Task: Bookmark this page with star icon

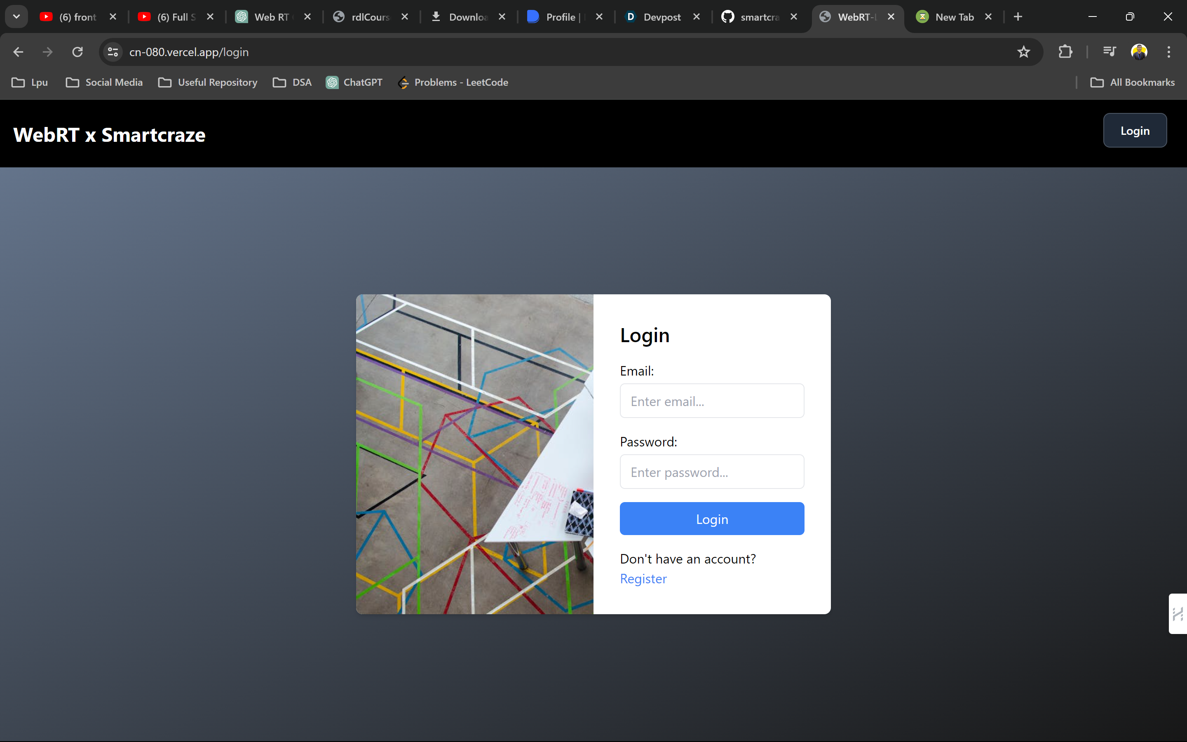Action: [1023, 52]
